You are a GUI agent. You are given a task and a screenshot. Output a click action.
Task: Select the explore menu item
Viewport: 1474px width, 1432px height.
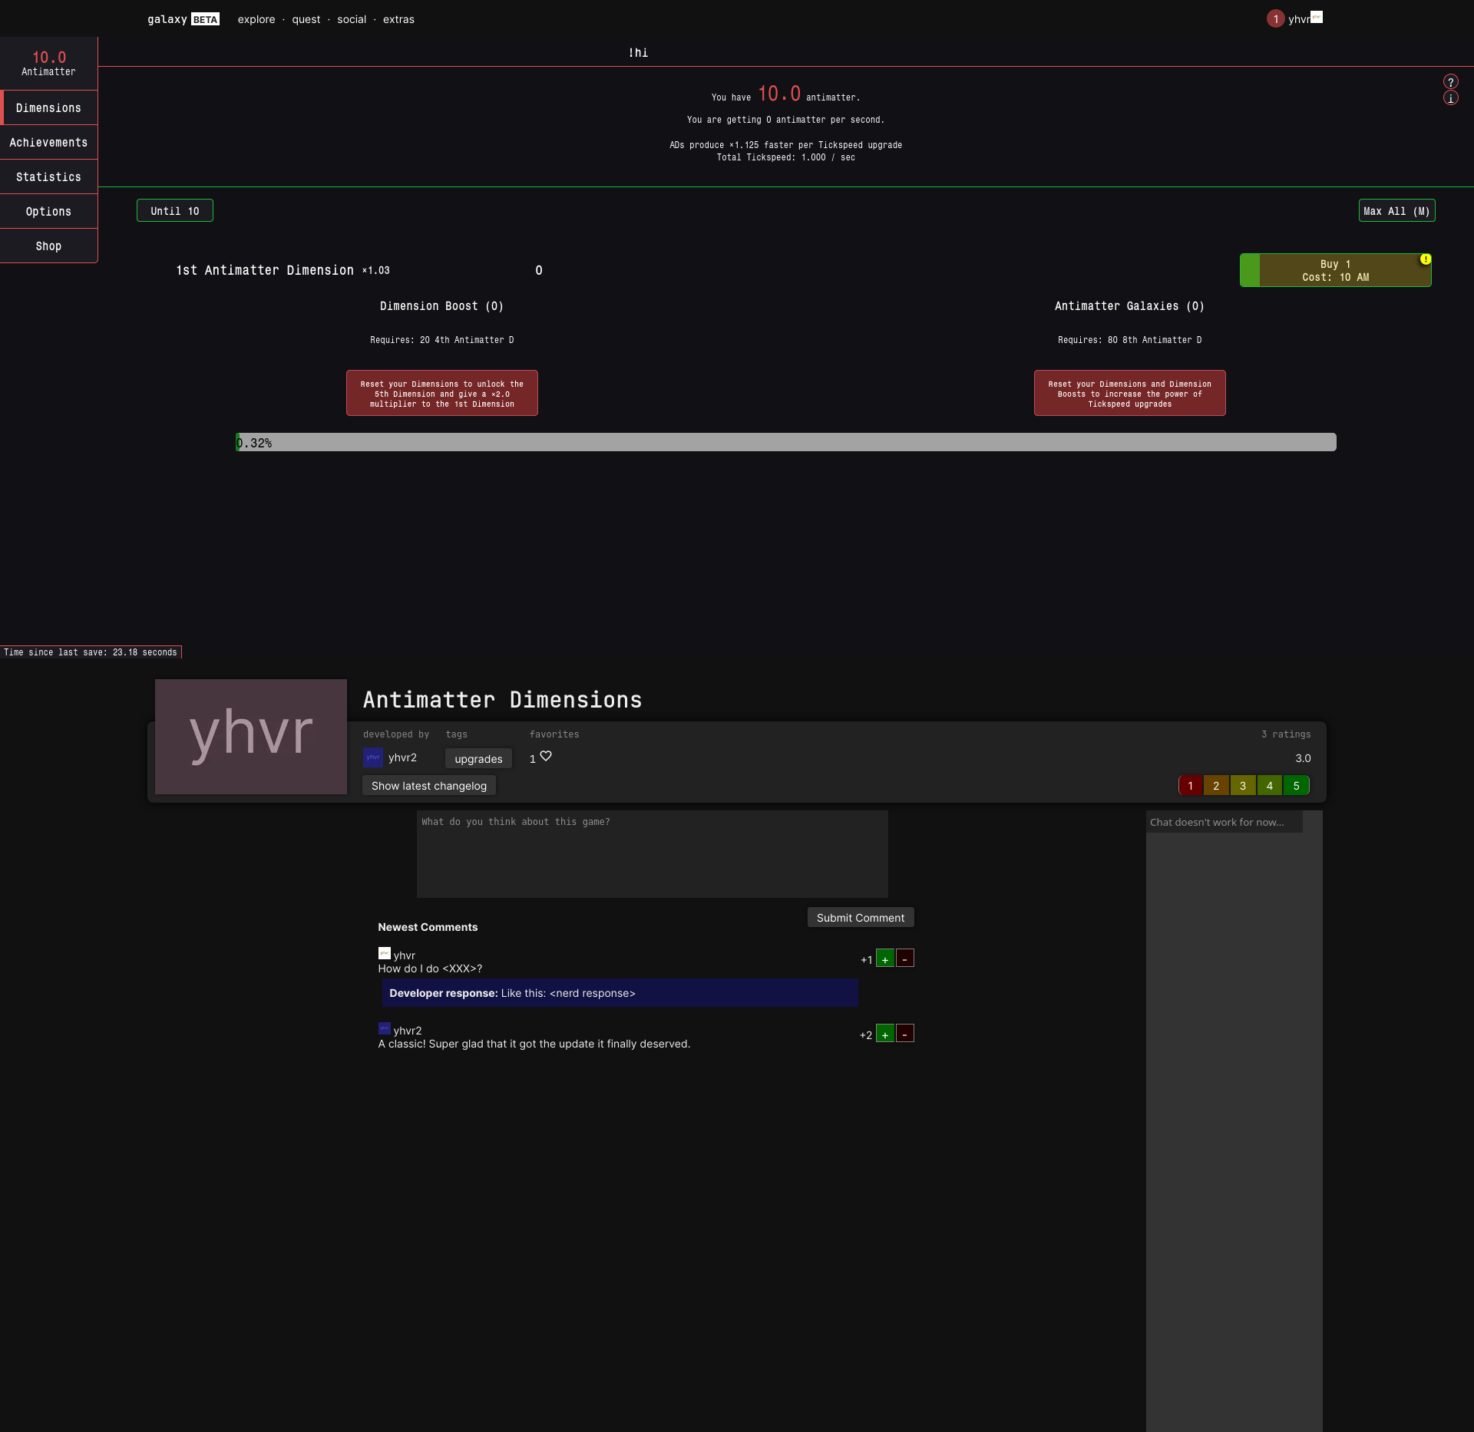[256, 18]
